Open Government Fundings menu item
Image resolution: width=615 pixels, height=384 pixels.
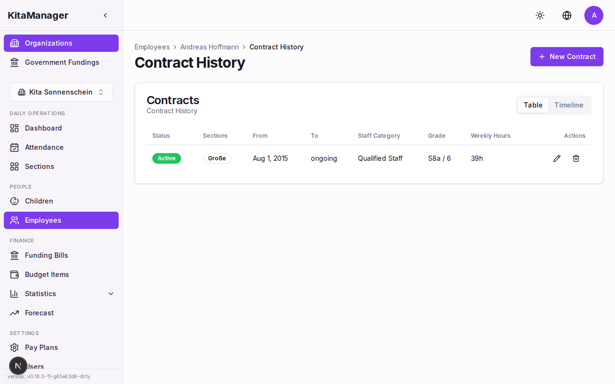click(62, 62)
